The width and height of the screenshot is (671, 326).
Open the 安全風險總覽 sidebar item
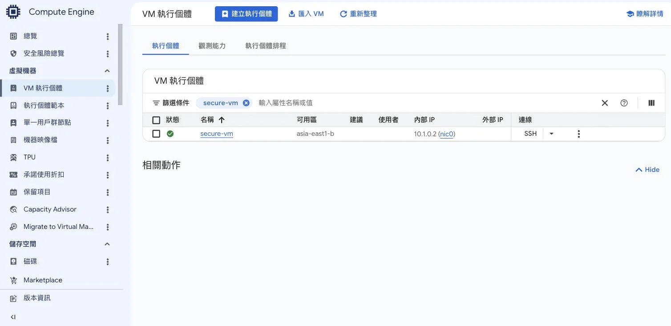coord(44,53)
